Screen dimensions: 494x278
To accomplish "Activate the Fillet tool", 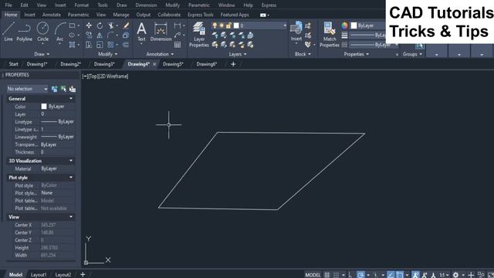I will (x=110, y=35).
